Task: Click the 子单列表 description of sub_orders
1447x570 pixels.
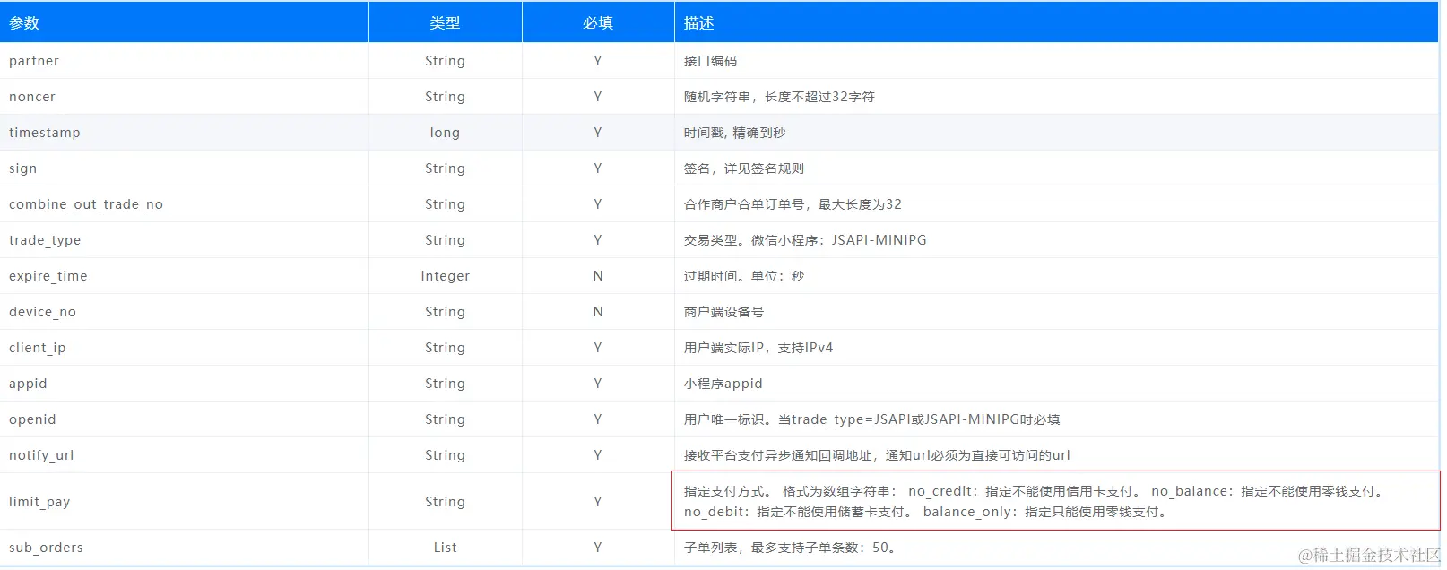Action: click(x=790, y=548)
